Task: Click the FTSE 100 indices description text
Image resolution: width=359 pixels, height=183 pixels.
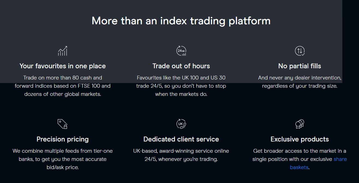Action: (63, 86)
